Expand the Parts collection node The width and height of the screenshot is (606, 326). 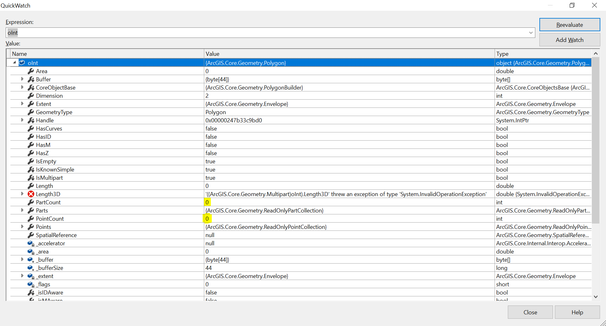[x=22, y=210]
